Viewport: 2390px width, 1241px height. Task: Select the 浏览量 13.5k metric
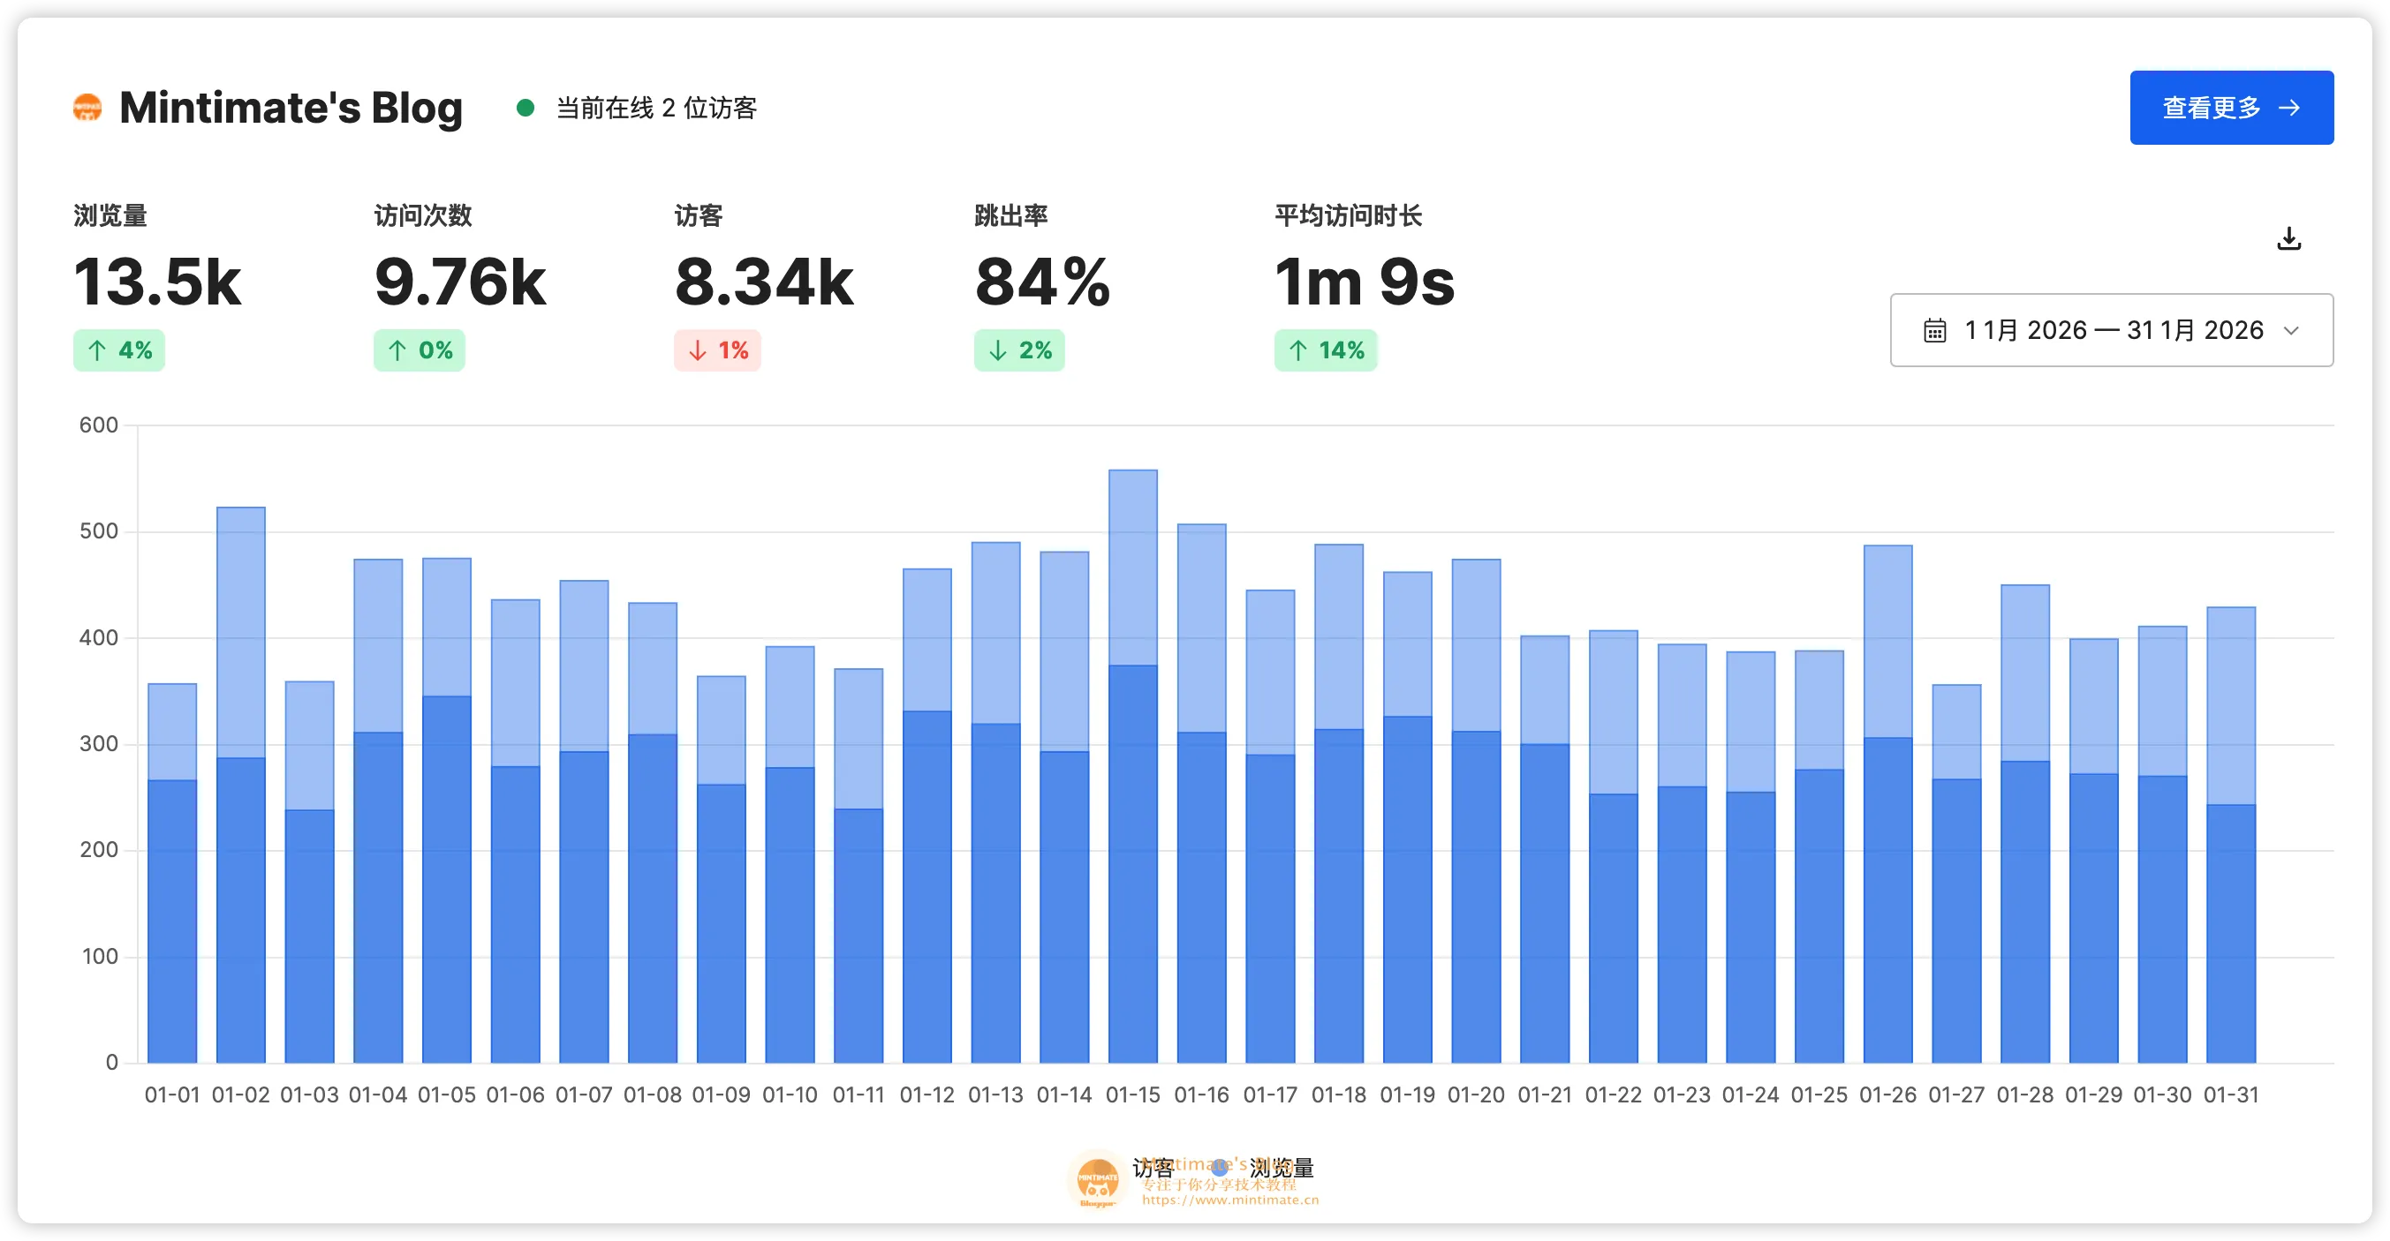158,281
